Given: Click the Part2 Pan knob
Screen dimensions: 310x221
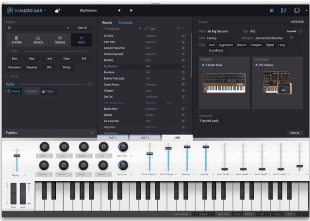Looking at the screenshot, I should tap(123, 165).
